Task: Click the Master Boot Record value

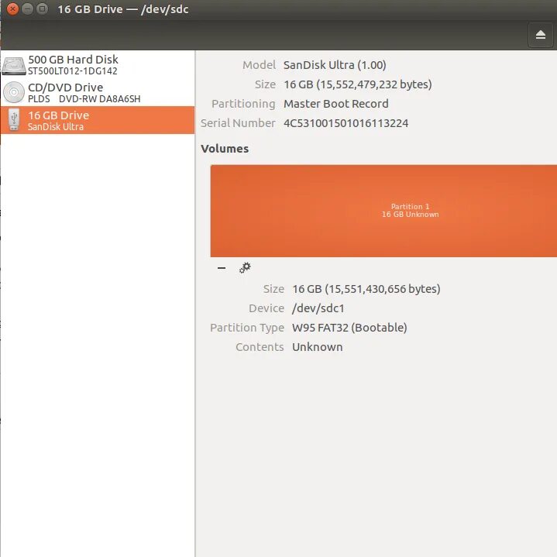Action: (x=336, y=104)
